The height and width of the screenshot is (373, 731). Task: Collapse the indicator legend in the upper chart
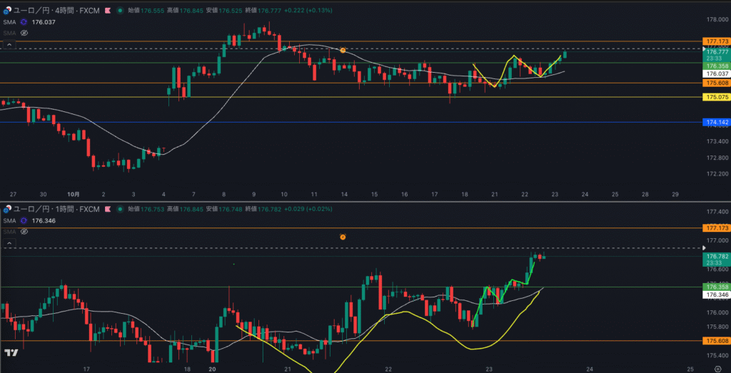click(9, 44)
